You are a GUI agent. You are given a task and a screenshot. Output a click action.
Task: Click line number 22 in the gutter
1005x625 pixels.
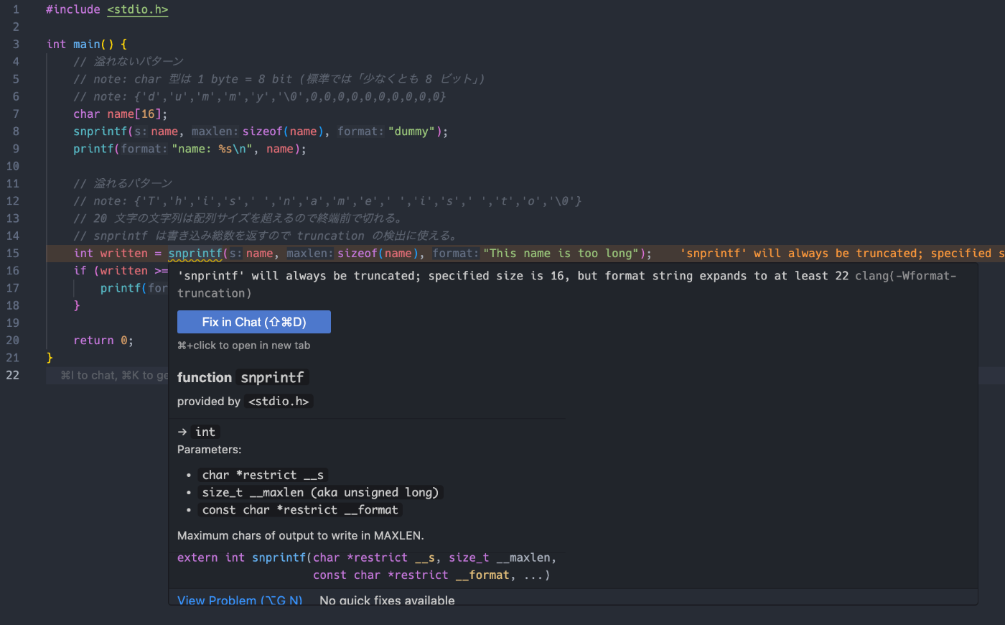[12, 375]
